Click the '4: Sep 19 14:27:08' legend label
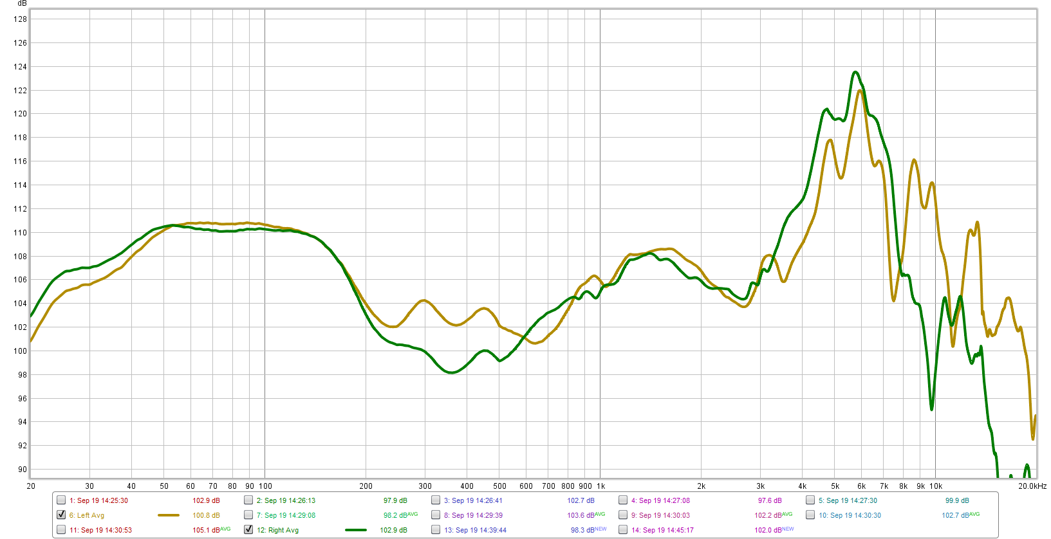 (660, 500)
